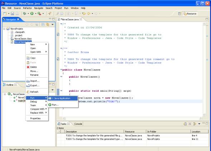
Task: Toggle Link with Editor in Navigator
Action: click(48, 24)
